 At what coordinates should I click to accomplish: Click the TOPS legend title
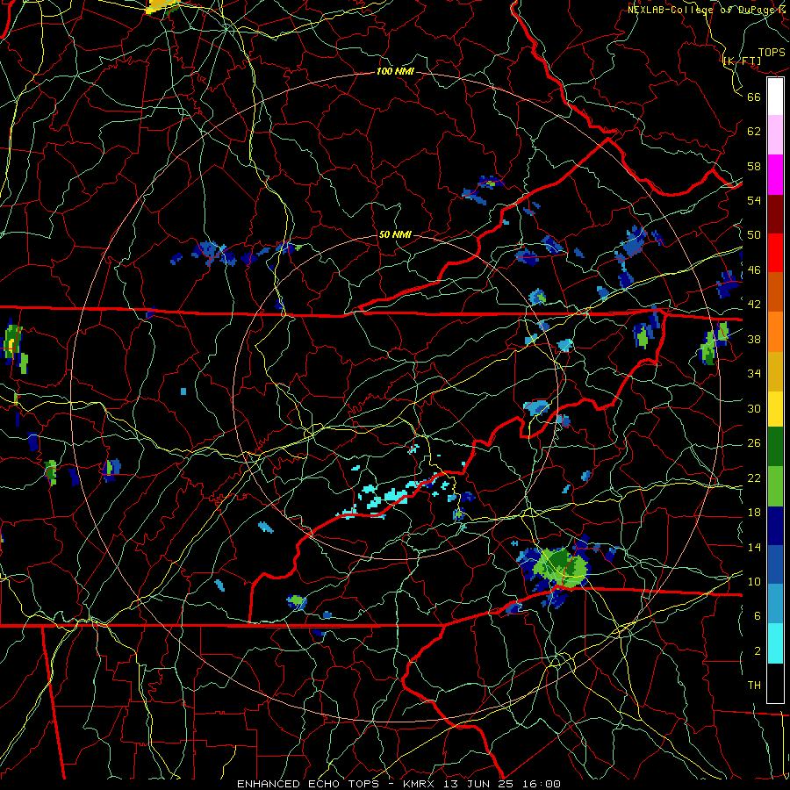pyautogui.click(x=772, y=53)
